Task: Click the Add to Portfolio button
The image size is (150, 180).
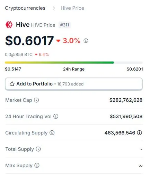Action: pyautogui.click(x=74, y=84)
